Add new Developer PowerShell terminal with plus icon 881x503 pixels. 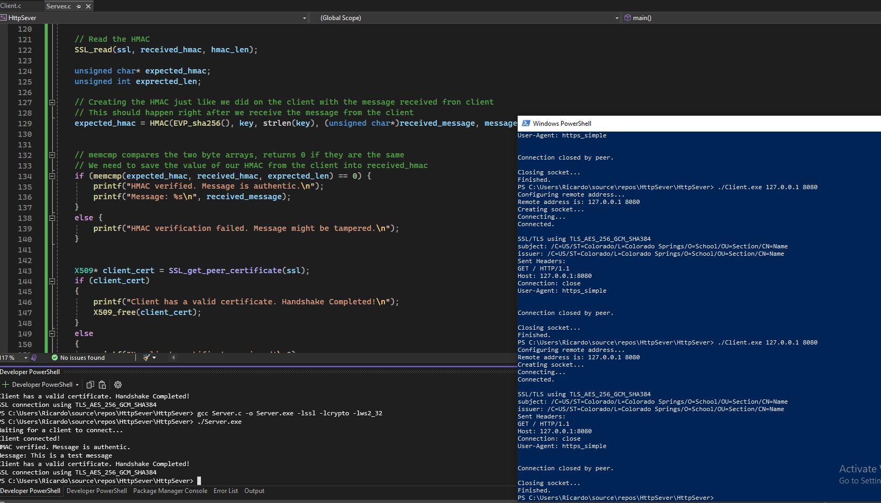(6, 385)
